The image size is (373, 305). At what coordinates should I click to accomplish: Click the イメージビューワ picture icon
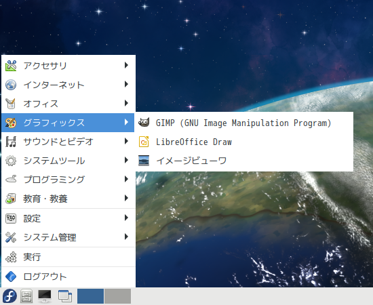(144, 161)
